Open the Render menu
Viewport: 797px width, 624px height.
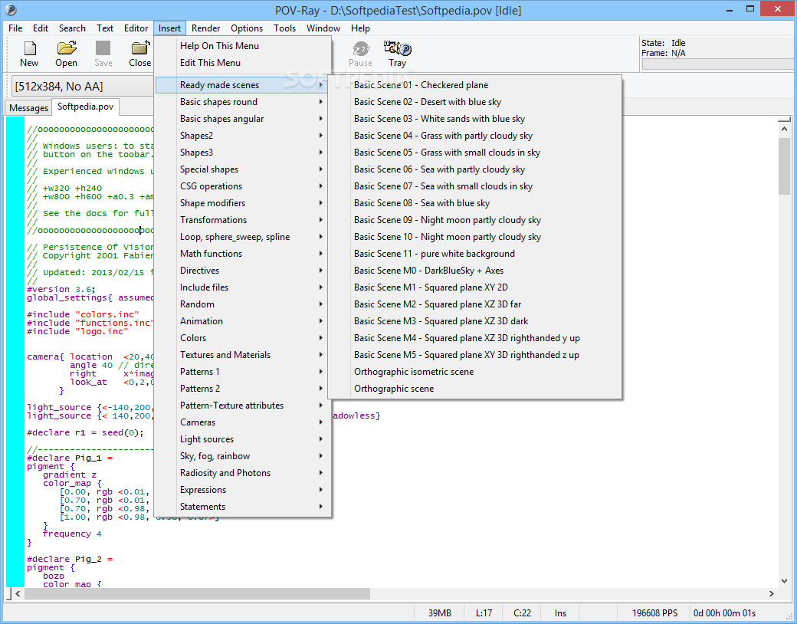[206, 28]
